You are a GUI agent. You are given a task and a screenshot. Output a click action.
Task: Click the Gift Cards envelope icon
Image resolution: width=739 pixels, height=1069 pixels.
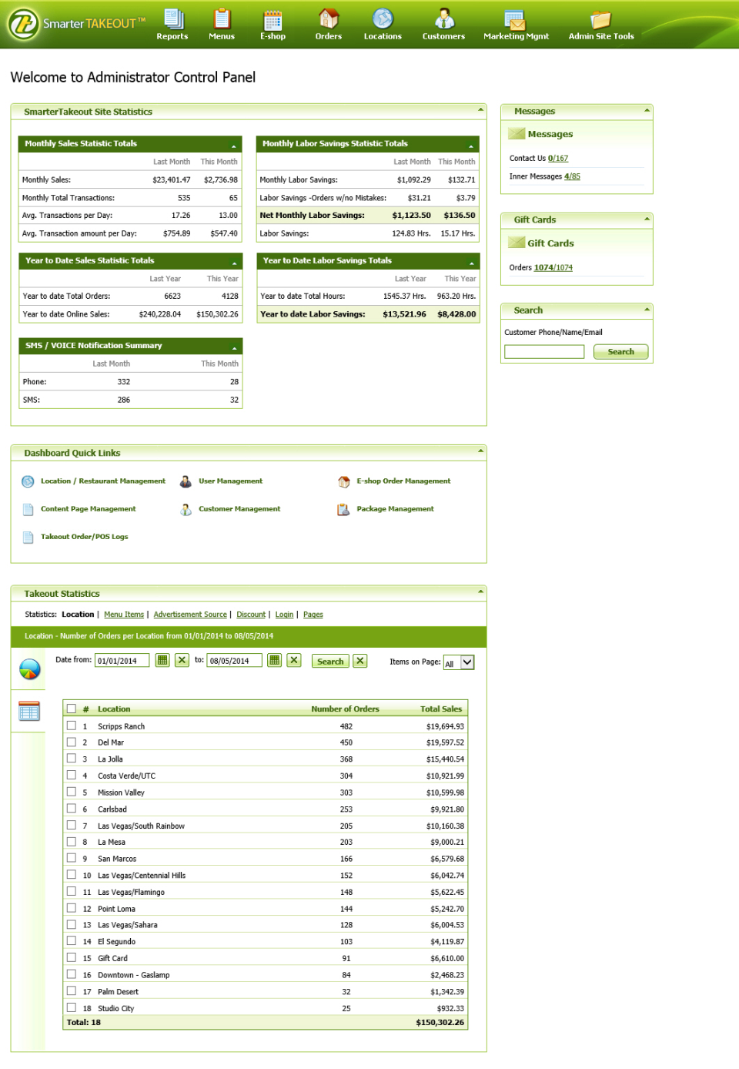click(x=517, y=243)
